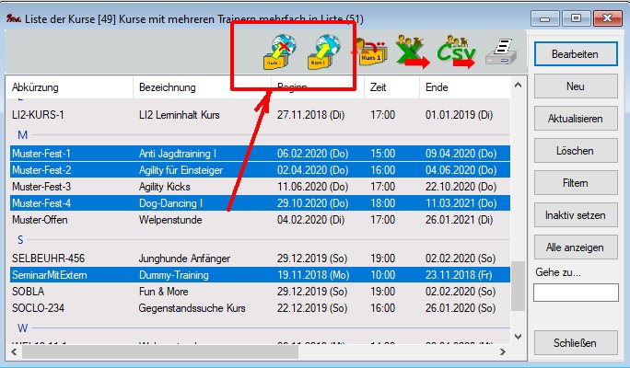Click the assign participants to Kurs icon

pos(370,52)
